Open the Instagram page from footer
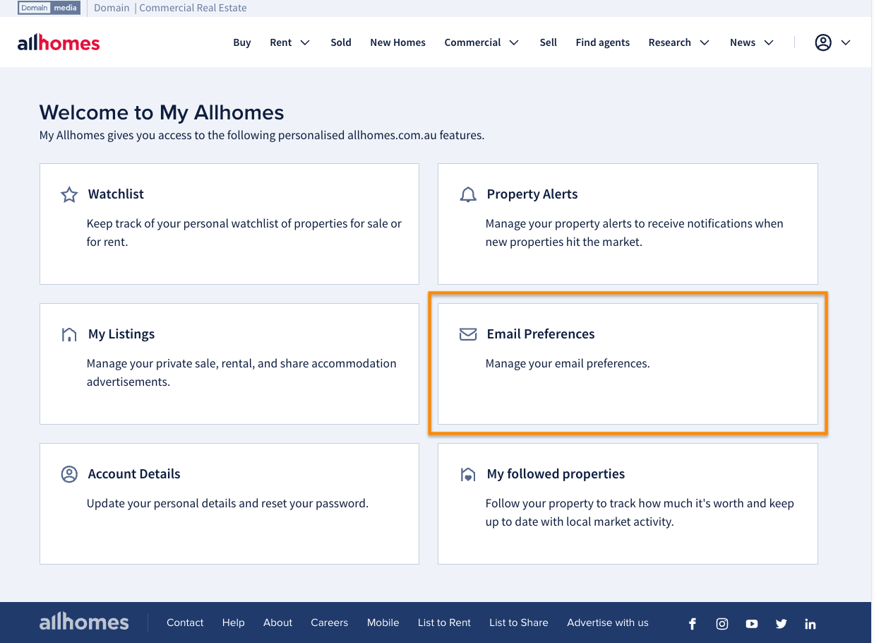This screenshot has width=874, height=643. click(x=722, y=623)
